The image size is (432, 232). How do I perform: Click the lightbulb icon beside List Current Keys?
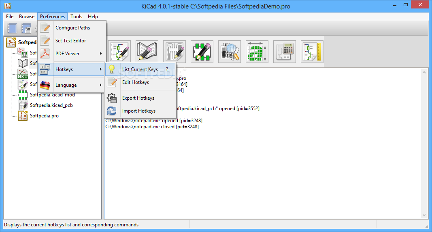[x=112, y=69]
